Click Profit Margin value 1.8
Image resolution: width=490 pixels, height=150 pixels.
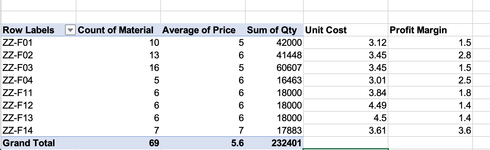465,93
